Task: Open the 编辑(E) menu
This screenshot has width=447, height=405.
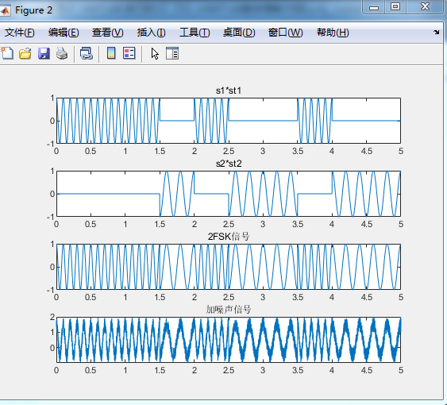Action: 64,33
